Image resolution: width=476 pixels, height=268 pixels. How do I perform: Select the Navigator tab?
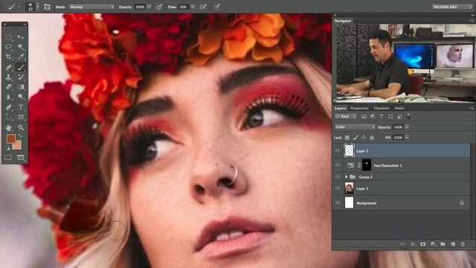343,21
